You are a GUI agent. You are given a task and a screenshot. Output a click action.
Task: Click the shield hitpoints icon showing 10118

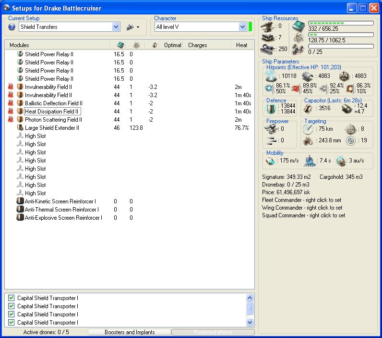(271, 76)
